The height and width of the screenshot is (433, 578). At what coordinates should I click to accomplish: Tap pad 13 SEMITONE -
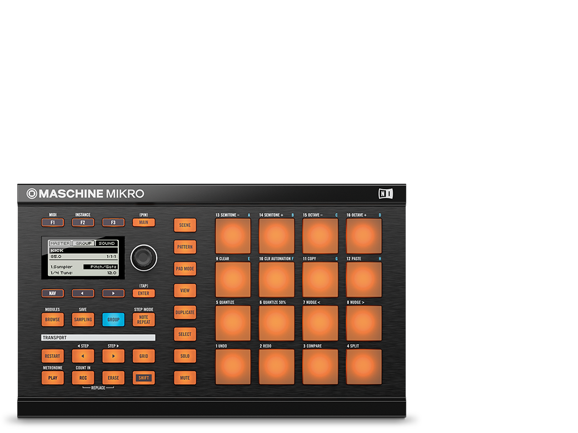point(233,236)
